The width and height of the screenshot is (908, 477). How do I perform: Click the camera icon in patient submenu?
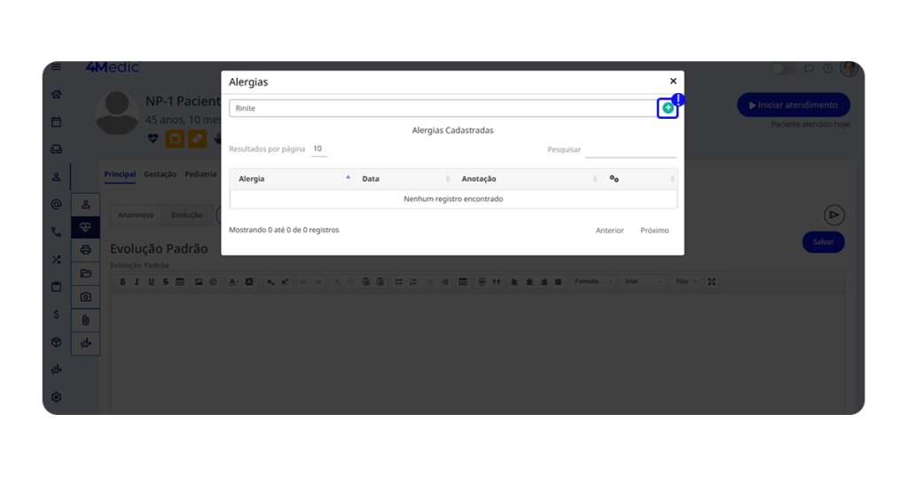pyautogui.click(x=85, y=297)
